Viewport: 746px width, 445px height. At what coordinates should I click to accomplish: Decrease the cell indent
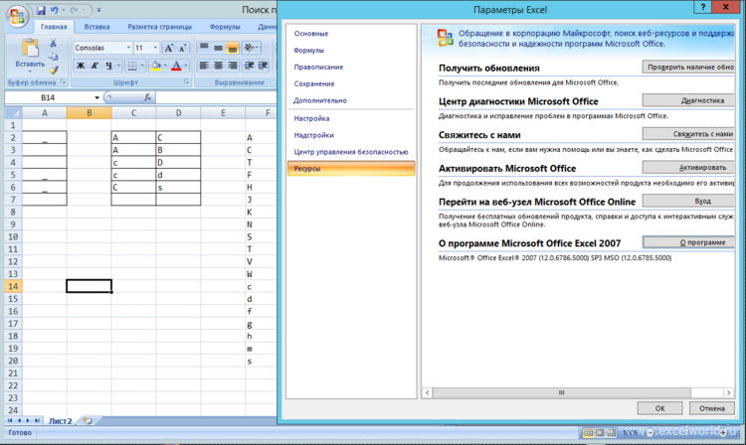pyautogui.click(x=249, y=66)
